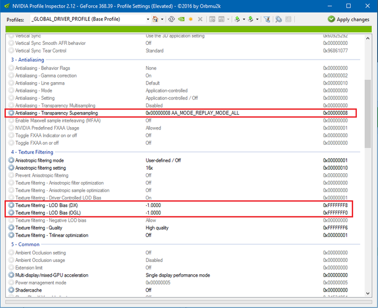The width and height of the screenshot is (378, 308).
Task: Select the 4 - Texture Filtering section header
Action: click(32, 152)
